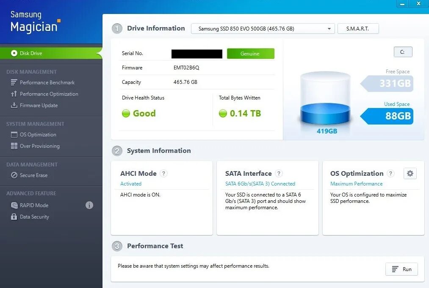Viewport: 429px width, 288px height.
Task: Select the C: drive button
Action: point(403,52)
